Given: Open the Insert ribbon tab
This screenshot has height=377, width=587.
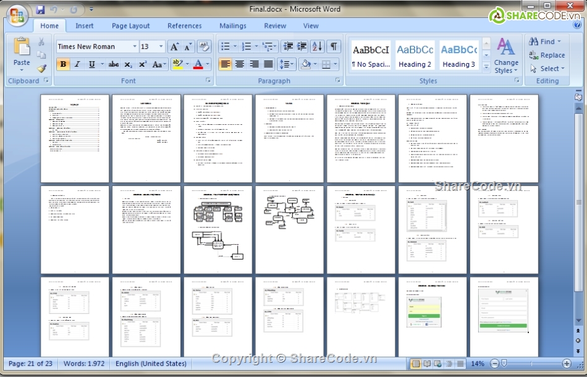Looking at the screenshot, I should 84,26.
